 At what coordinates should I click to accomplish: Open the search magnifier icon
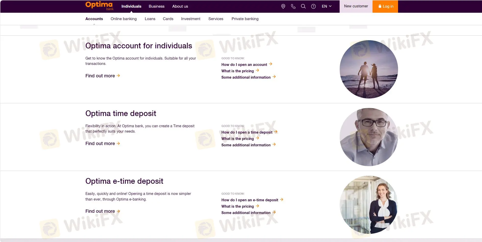(303, 6)
